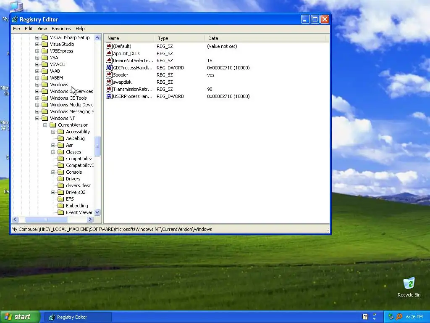
Task: Click the tree horizontal scrollbar thumb
Action: coord(46,219)
